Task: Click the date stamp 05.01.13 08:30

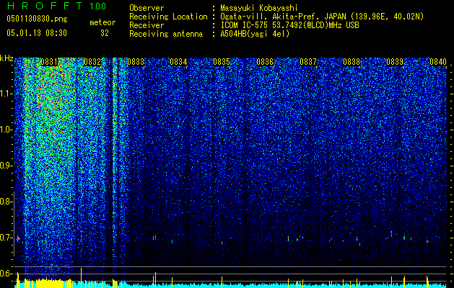Action: pyautogui.click(x=37, y=33)
